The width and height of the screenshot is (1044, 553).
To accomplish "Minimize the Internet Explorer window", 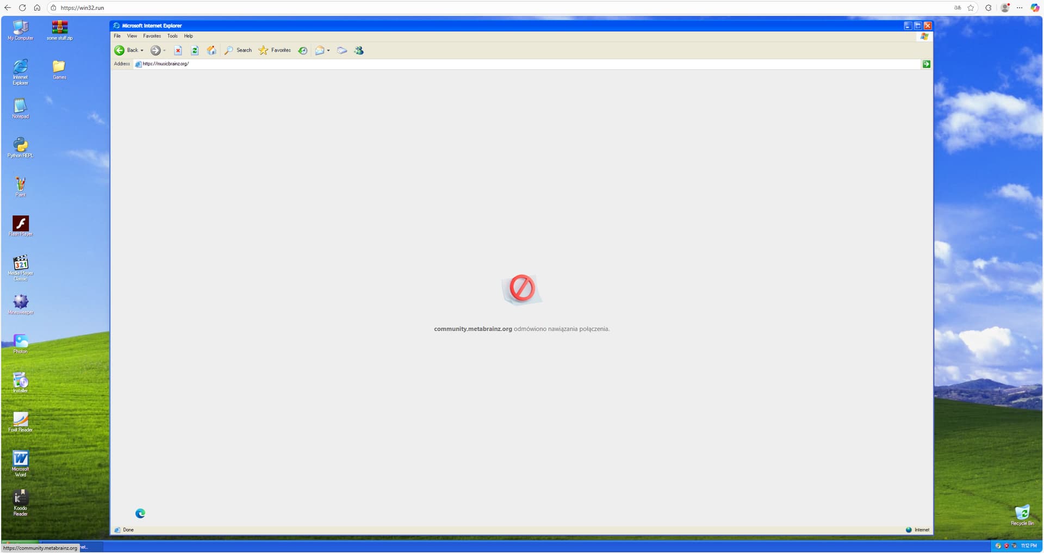I will 908,26.
